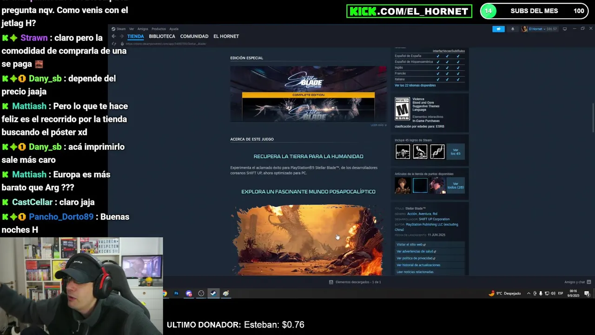This screenshot has width=595, height=335.
Task: Click the Steam page vertical scrollbar
Action: click(593, 119)
